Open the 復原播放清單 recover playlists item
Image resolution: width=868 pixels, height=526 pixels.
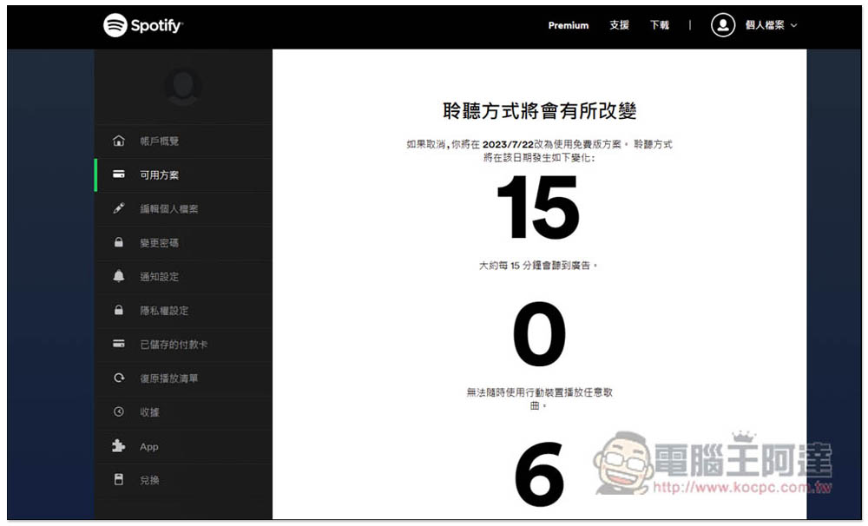pos(183,378)
